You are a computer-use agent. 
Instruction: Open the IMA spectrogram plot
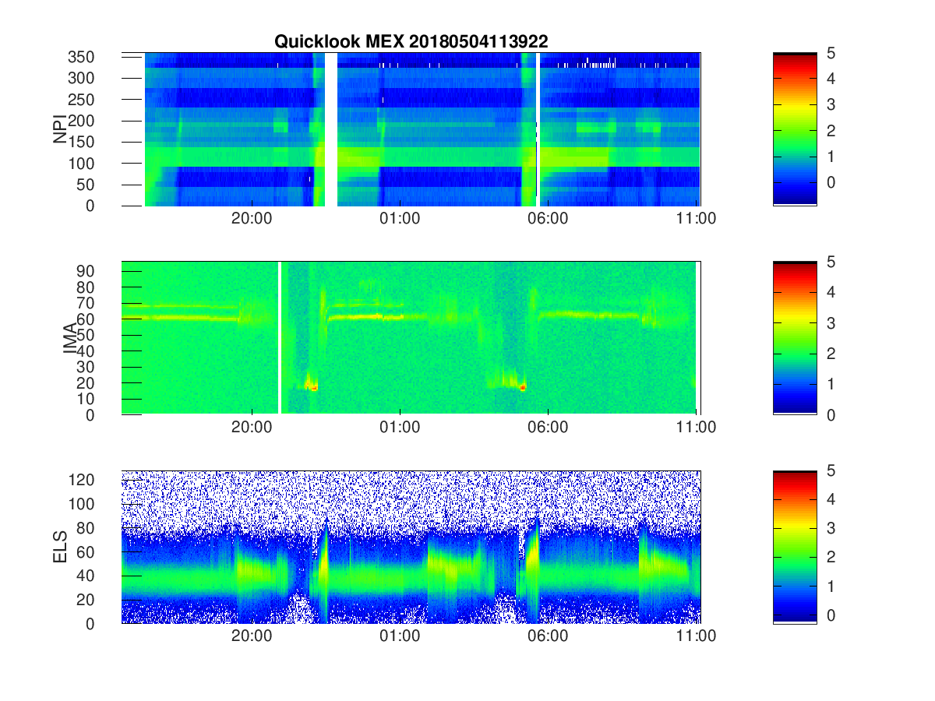pyautogui.click(x=411, y=338)
